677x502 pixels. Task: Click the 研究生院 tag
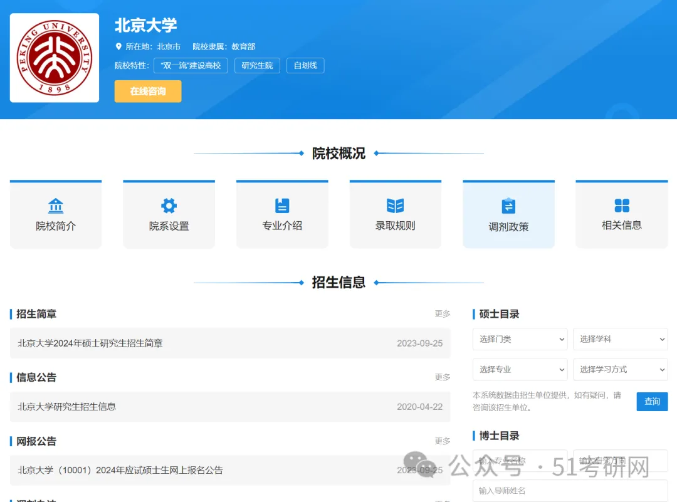pos(258,66)
